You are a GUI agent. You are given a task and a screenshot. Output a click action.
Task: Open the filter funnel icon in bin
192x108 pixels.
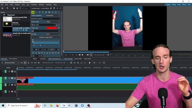click(x=20, y=8)
